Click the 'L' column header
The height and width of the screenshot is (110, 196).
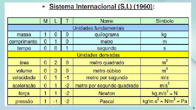pyautogui.click(x=56, y=21)
